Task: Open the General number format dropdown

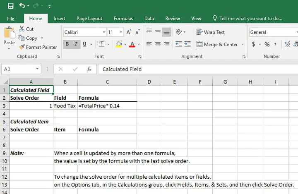Action: [274, 32]
